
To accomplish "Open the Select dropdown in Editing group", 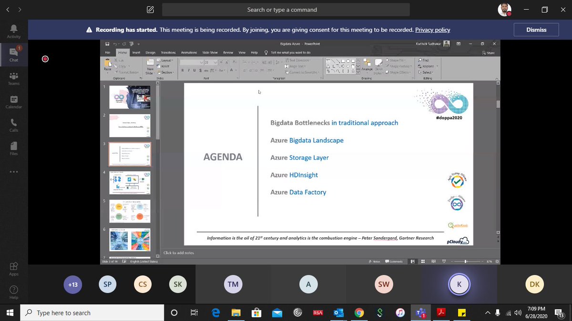I will [x=425, y=72].
